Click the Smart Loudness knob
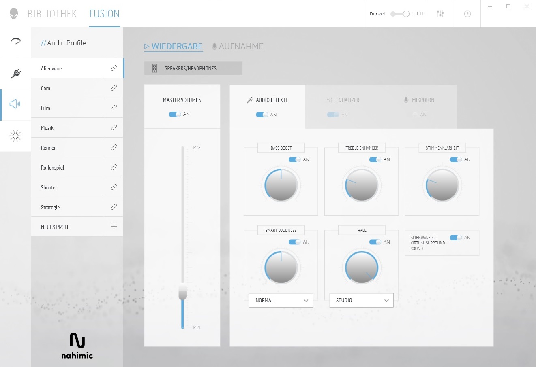 tap(281, 267)
